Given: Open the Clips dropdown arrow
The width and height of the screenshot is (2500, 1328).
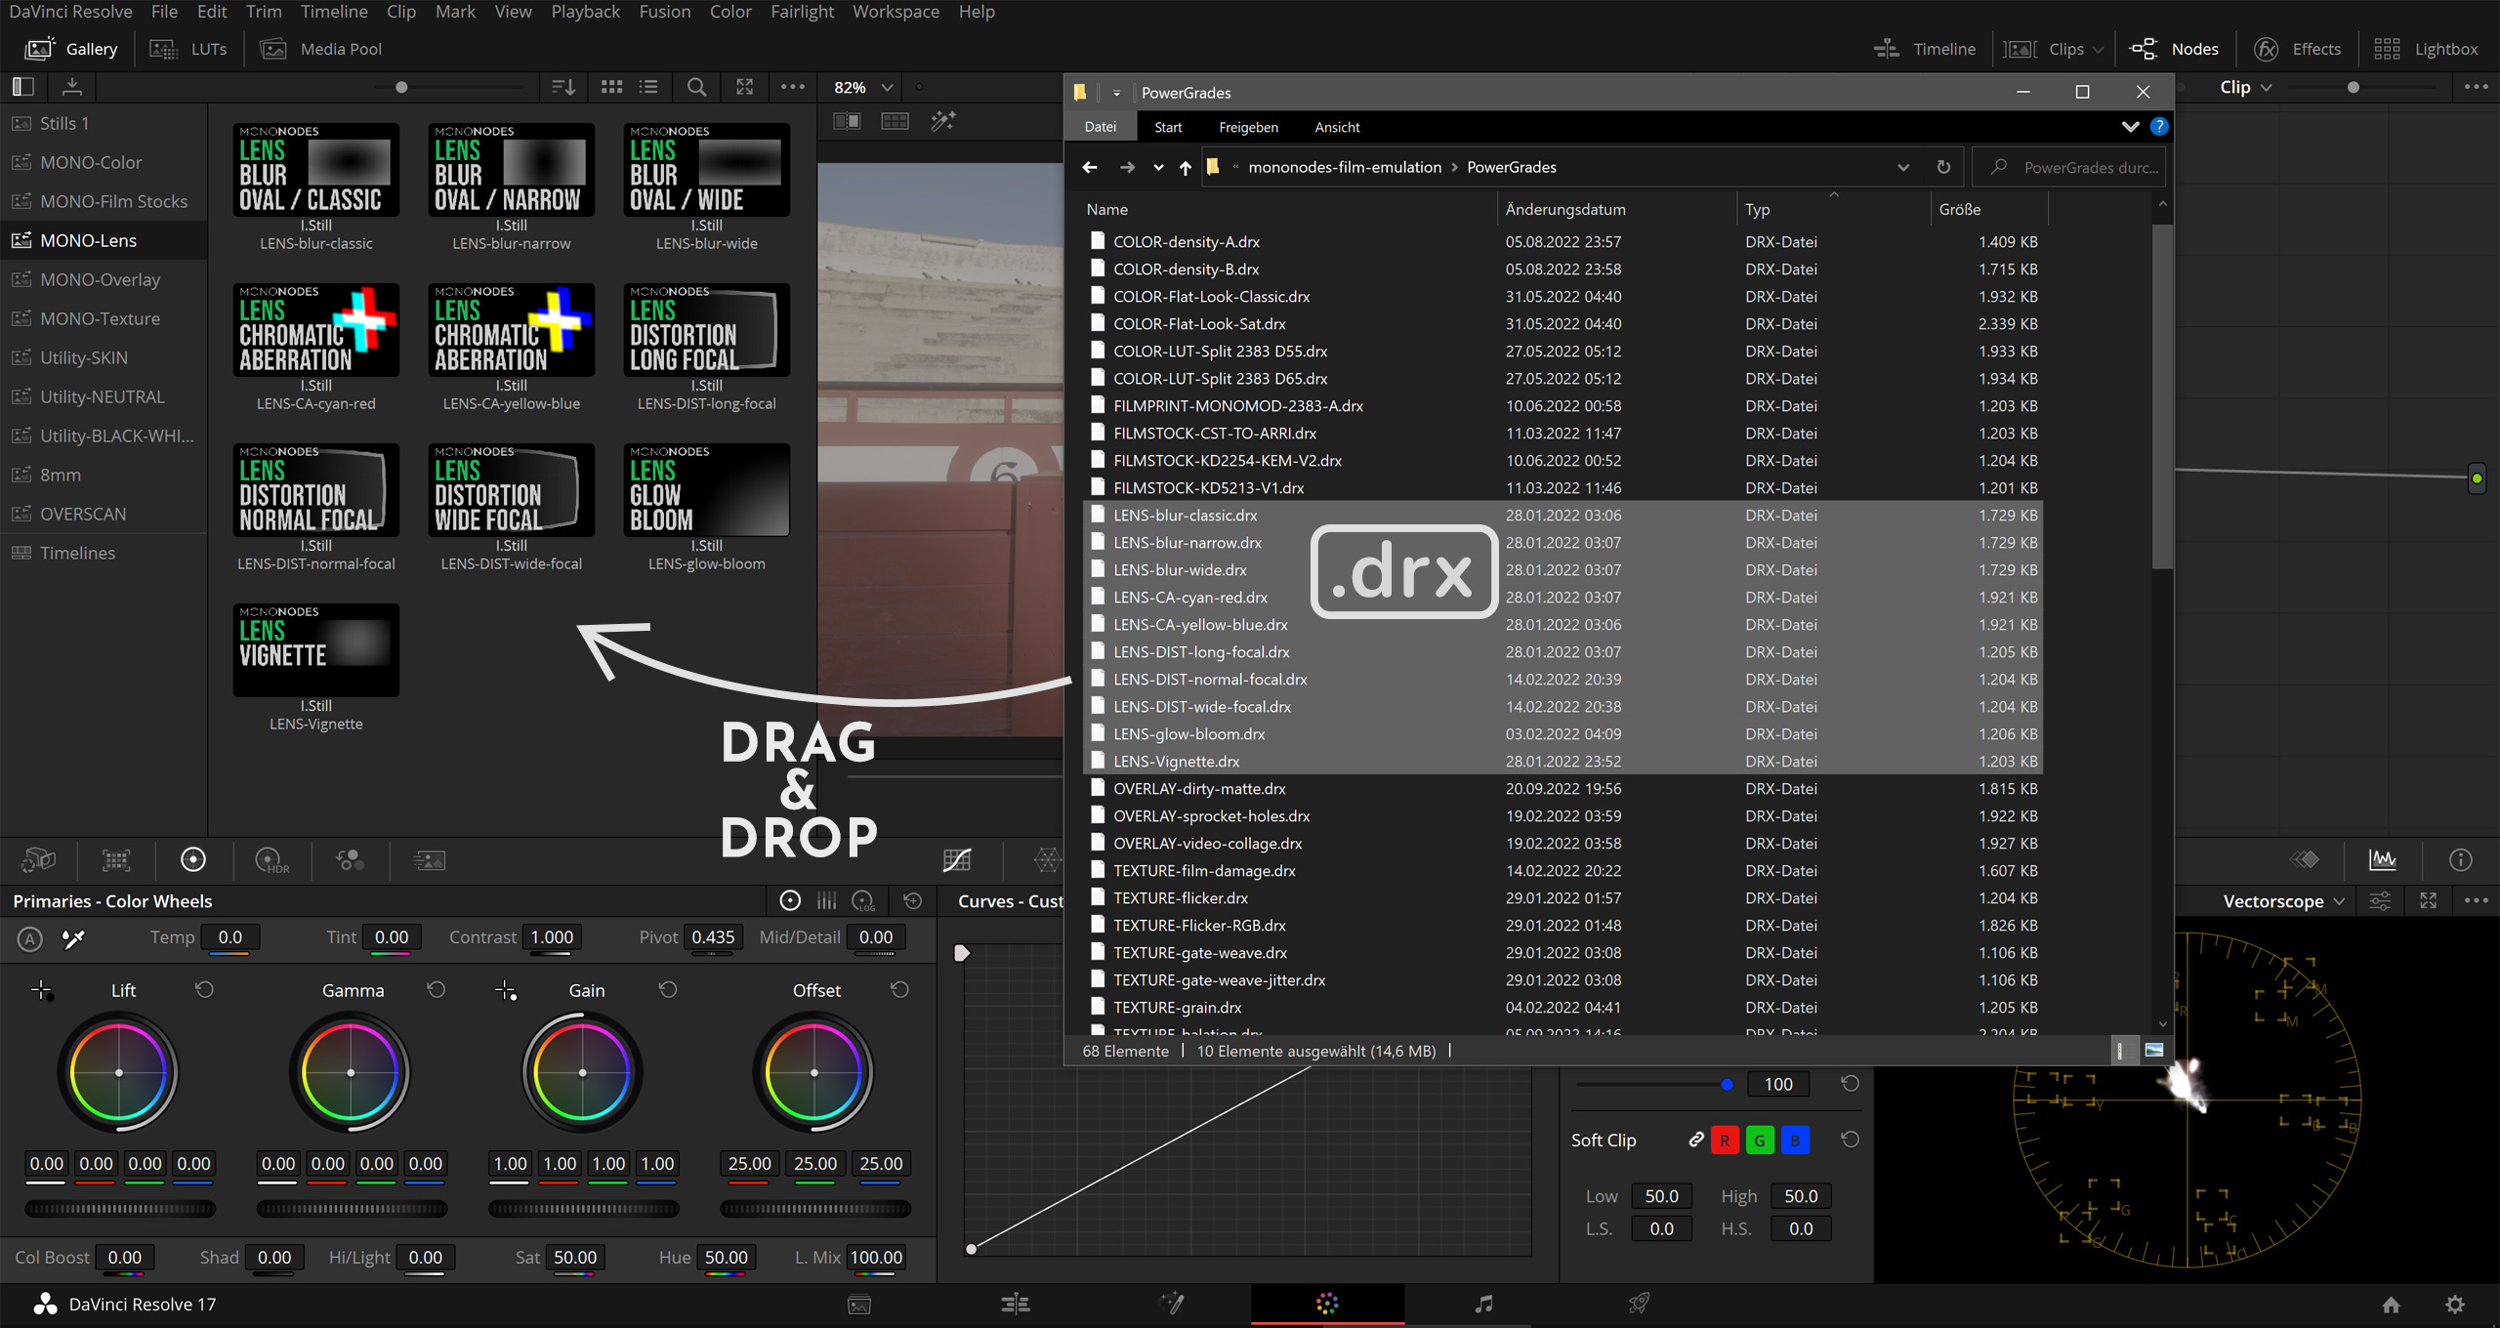Looking at the screenshot, I should coord(2098,49).
